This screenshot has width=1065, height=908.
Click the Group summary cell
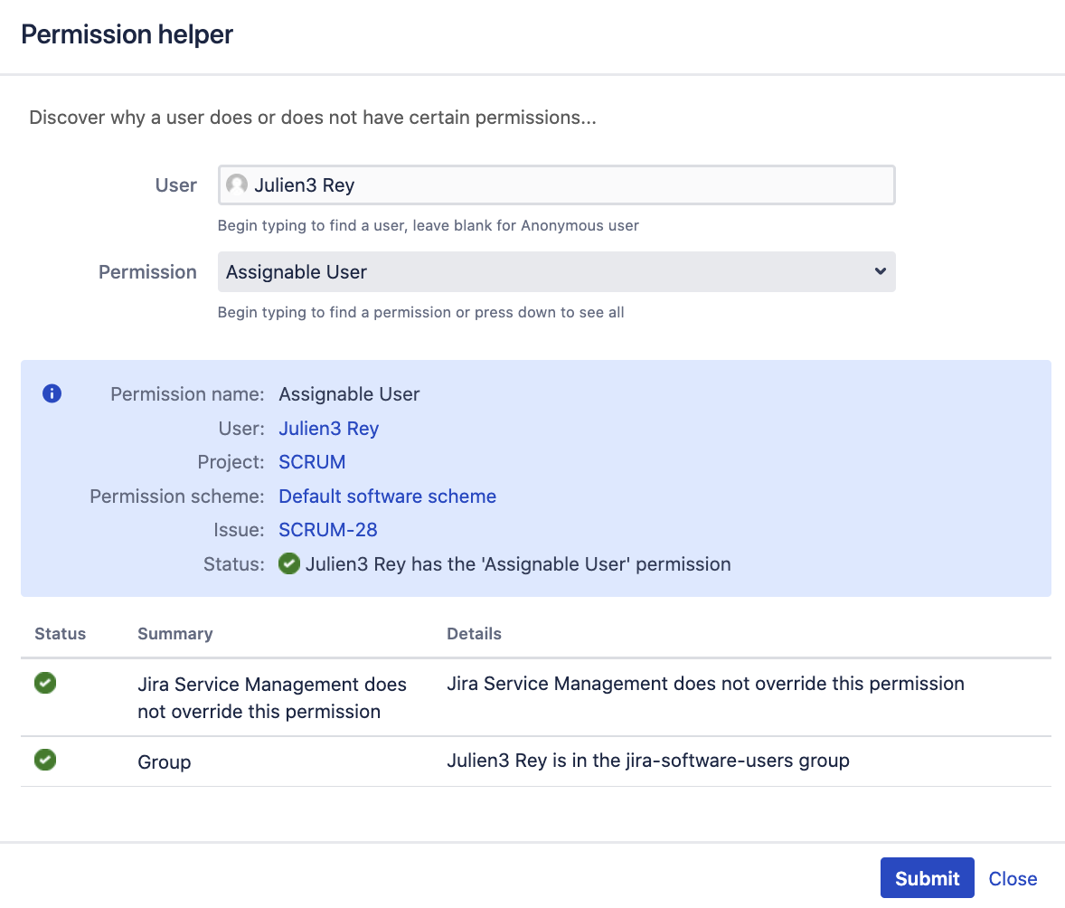[x=165, y=762]
